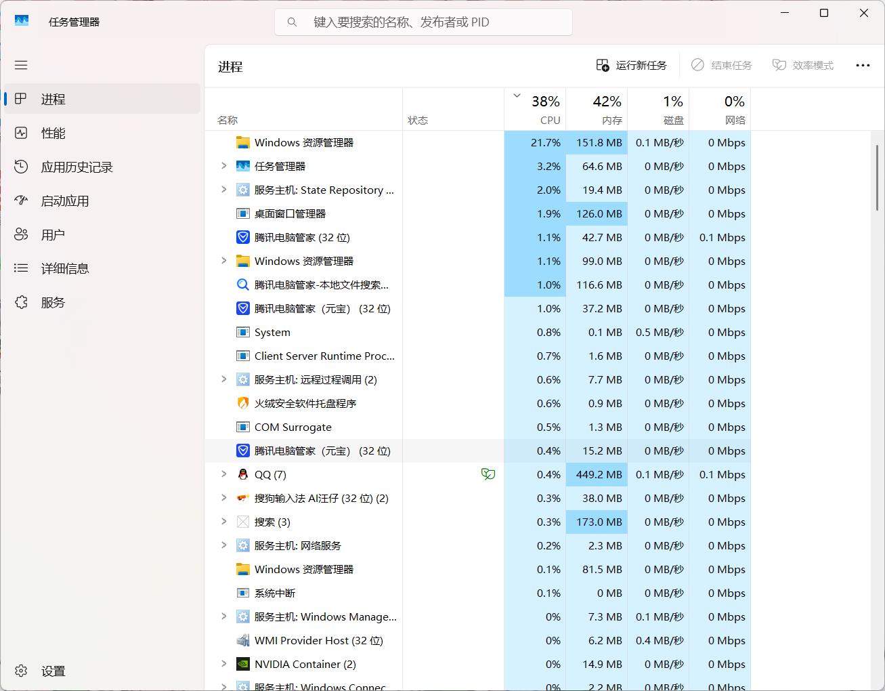Click the 火绒安全软件托盘程序 icon
Screen dimensions: 885x691
pyautogui.click(x=243, y=403)
